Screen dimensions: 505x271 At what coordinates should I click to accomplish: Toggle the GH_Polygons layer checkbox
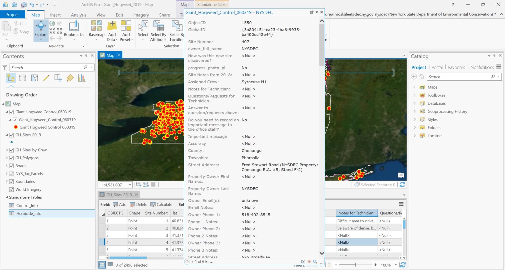12,158
